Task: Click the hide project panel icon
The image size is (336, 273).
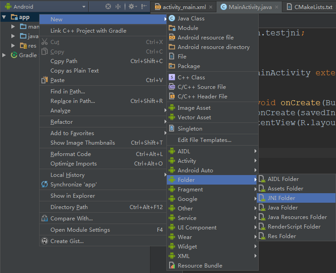Action: [x=144, y=7]
